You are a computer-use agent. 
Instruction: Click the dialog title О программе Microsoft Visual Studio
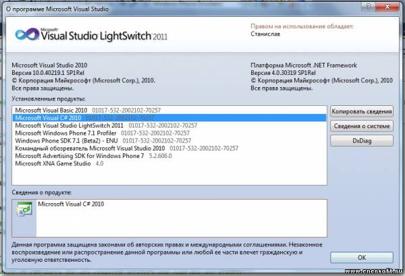(57, 9)
